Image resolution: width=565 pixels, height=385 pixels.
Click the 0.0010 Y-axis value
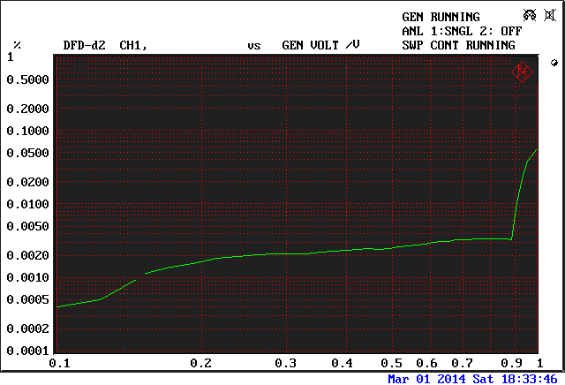27,277
